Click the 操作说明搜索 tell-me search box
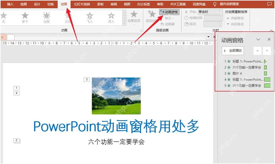The height and width of the screenshot is (164, 275). (229, 4)
